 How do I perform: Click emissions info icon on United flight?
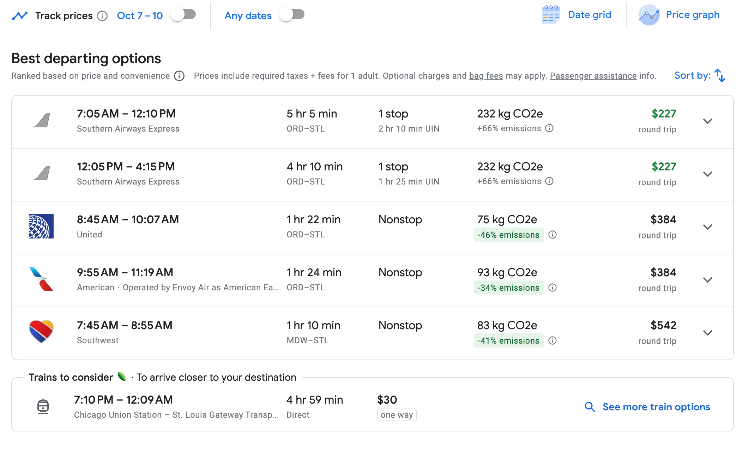click(552, 235)
